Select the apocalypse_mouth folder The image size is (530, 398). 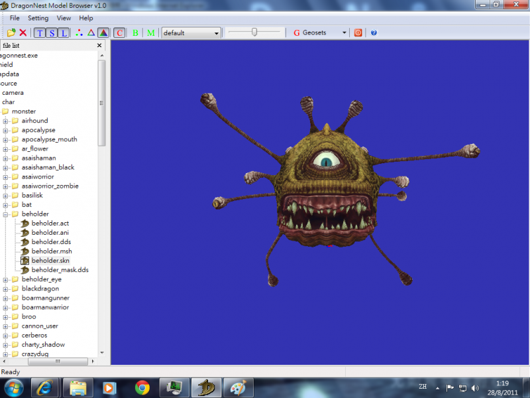coord(49,139)
